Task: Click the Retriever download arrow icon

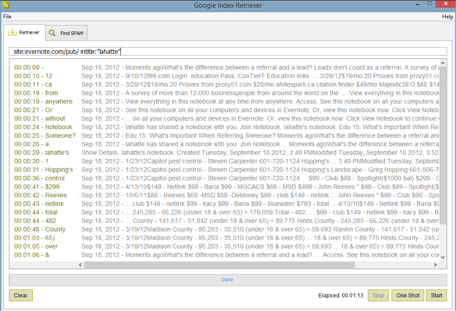Action: (12, 32)
